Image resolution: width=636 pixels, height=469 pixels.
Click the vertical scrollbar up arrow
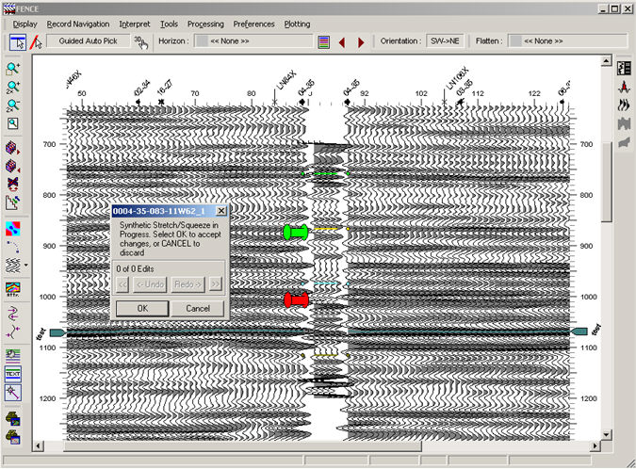pos(607,61)
